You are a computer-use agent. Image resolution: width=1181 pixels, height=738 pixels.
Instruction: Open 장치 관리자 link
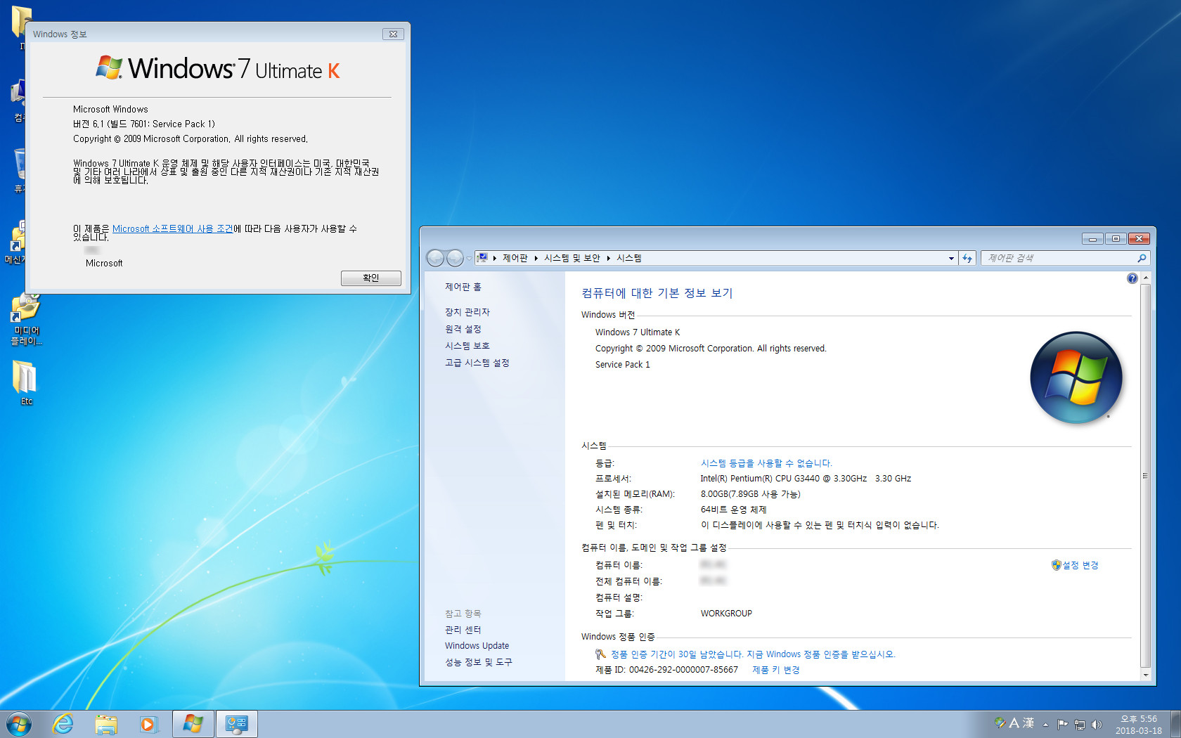(x=467, y=312)
